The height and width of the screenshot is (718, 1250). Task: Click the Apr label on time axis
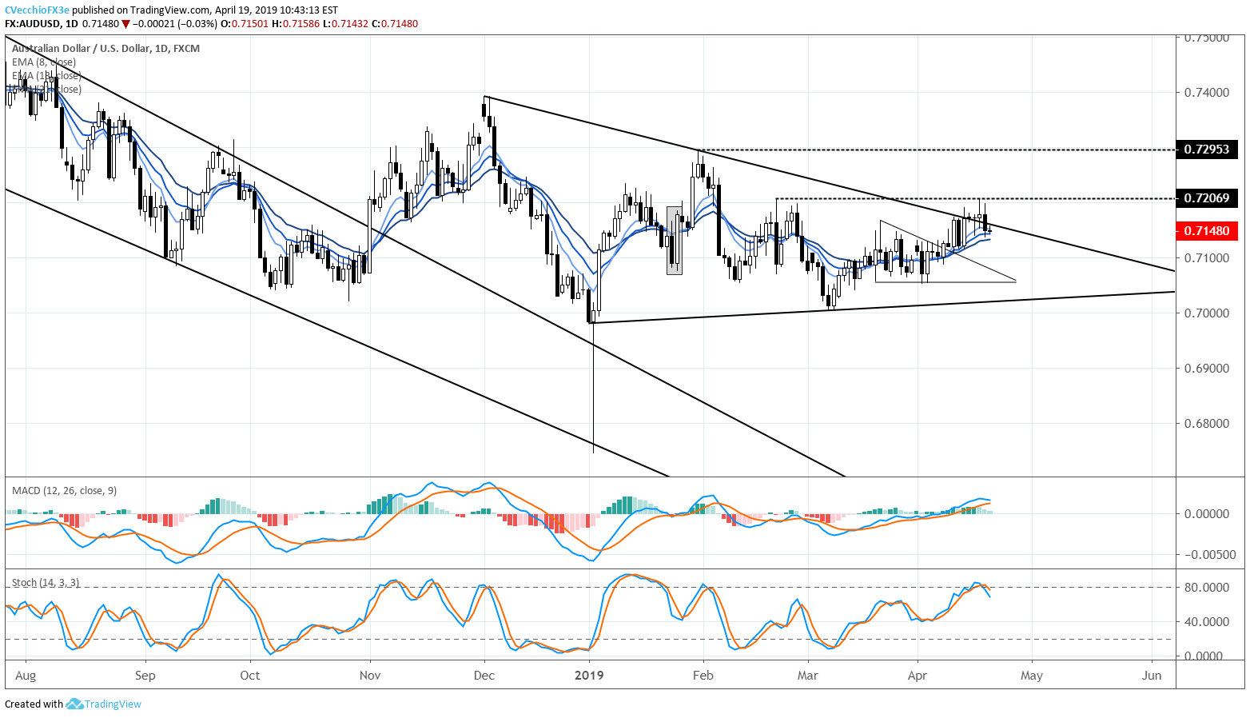(918, 676)
